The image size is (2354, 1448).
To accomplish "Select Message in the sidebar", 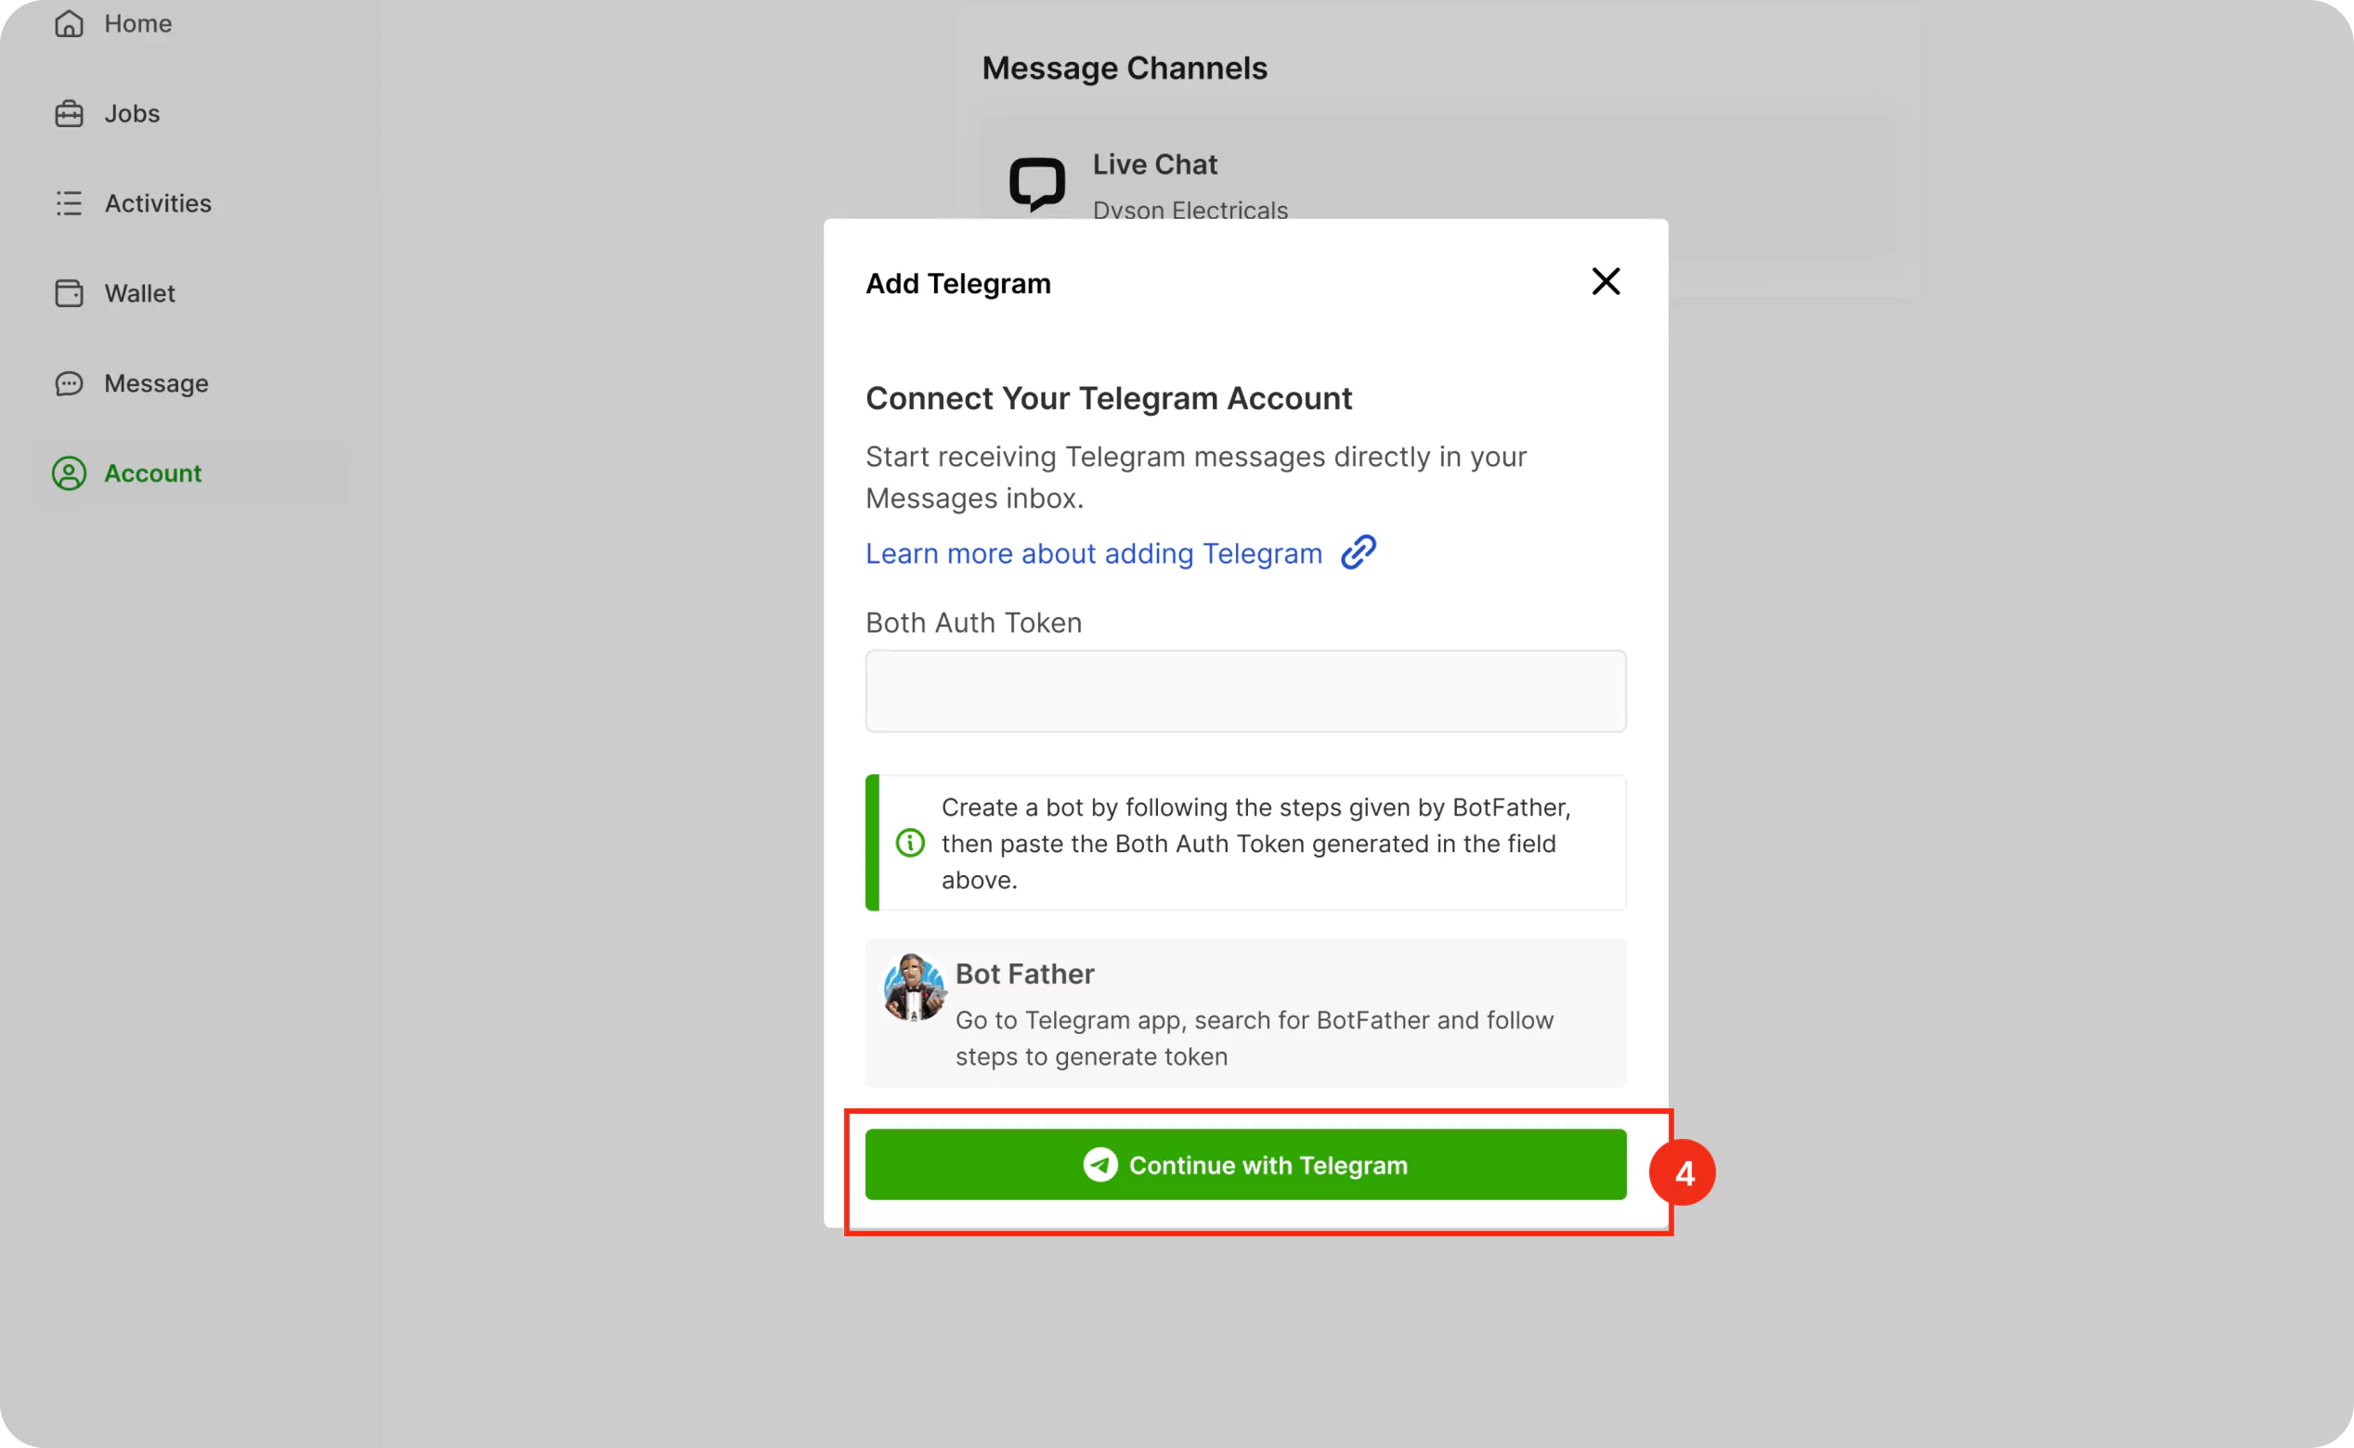I will [x=156, y=383].
